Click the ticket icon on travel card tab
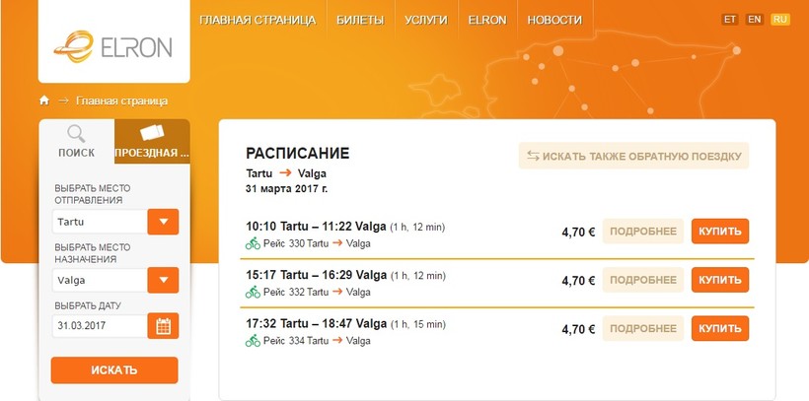 [152, 134]
